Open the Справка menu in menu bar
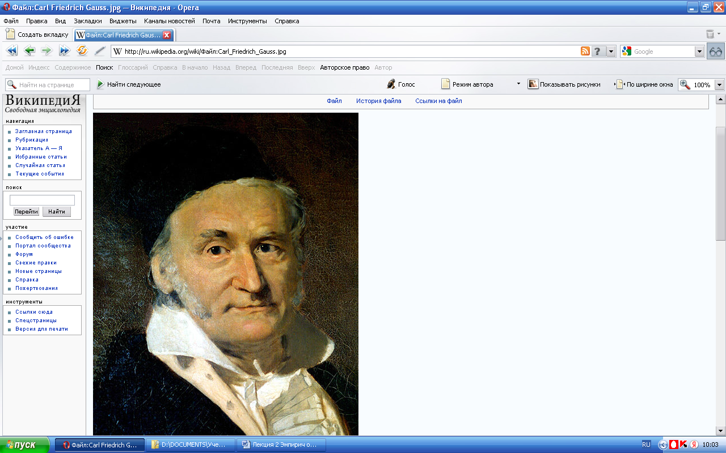 tap(286, 21)
